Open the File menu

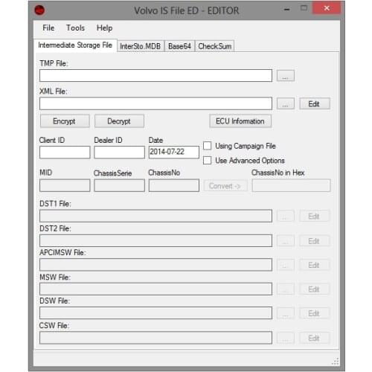(48, 28)
